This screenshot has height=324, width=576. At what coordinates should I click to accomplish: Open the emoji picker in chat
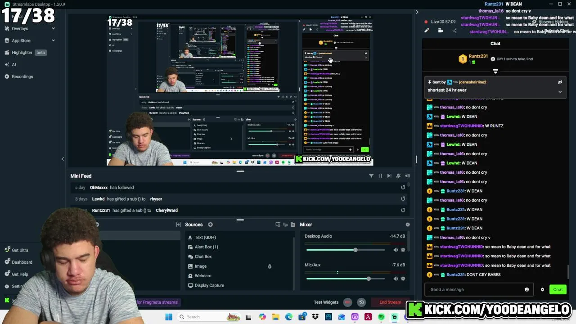tap(526, 290)
